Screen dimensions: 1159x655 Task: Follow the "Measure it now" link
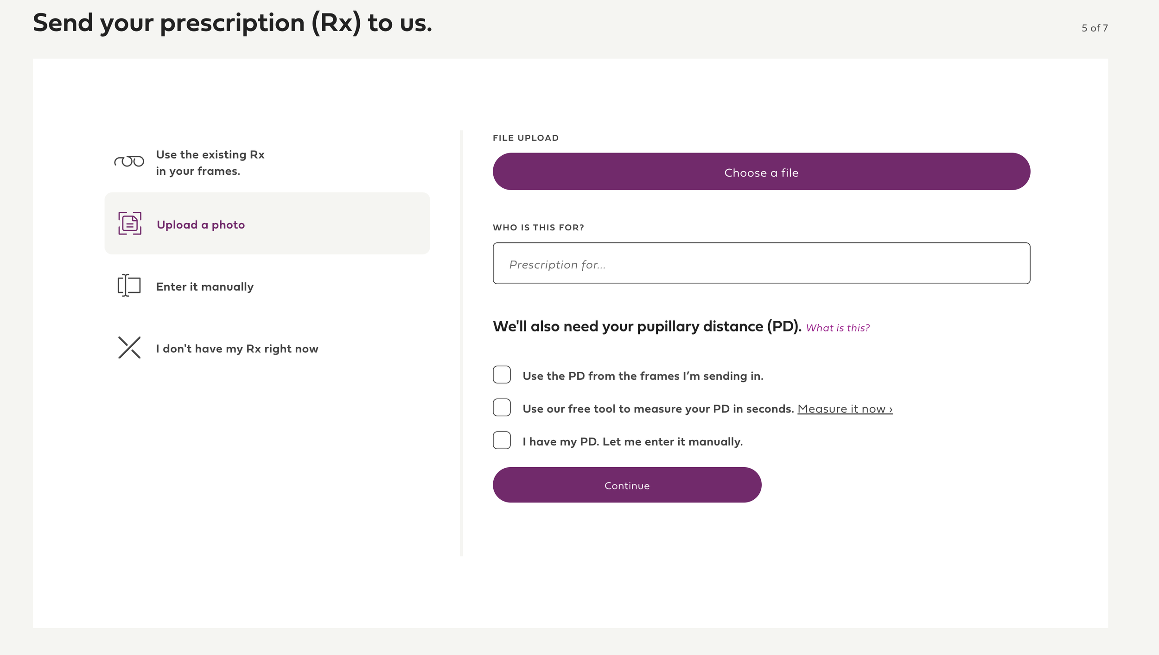pyautogui.click(x=845, y=409)
